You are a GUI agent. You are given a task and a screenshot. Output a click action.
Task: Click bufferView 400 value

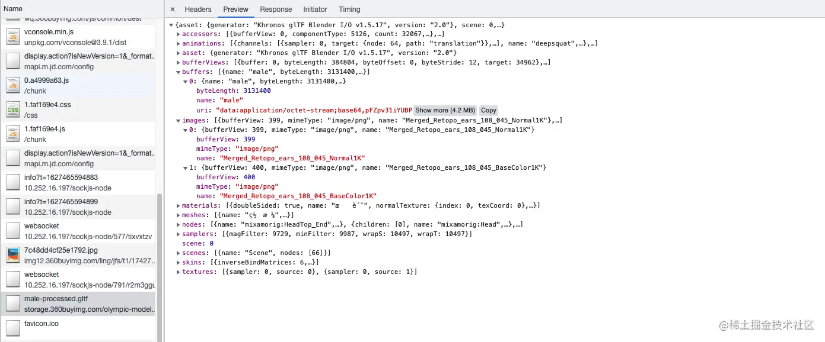click(x=249, y=178)
